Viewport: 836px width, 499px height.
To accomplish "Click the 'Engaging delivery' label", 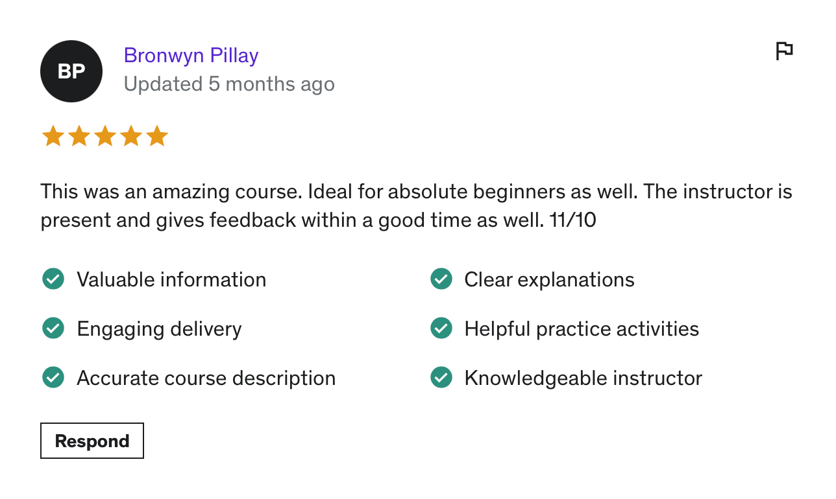I will 159,329.
